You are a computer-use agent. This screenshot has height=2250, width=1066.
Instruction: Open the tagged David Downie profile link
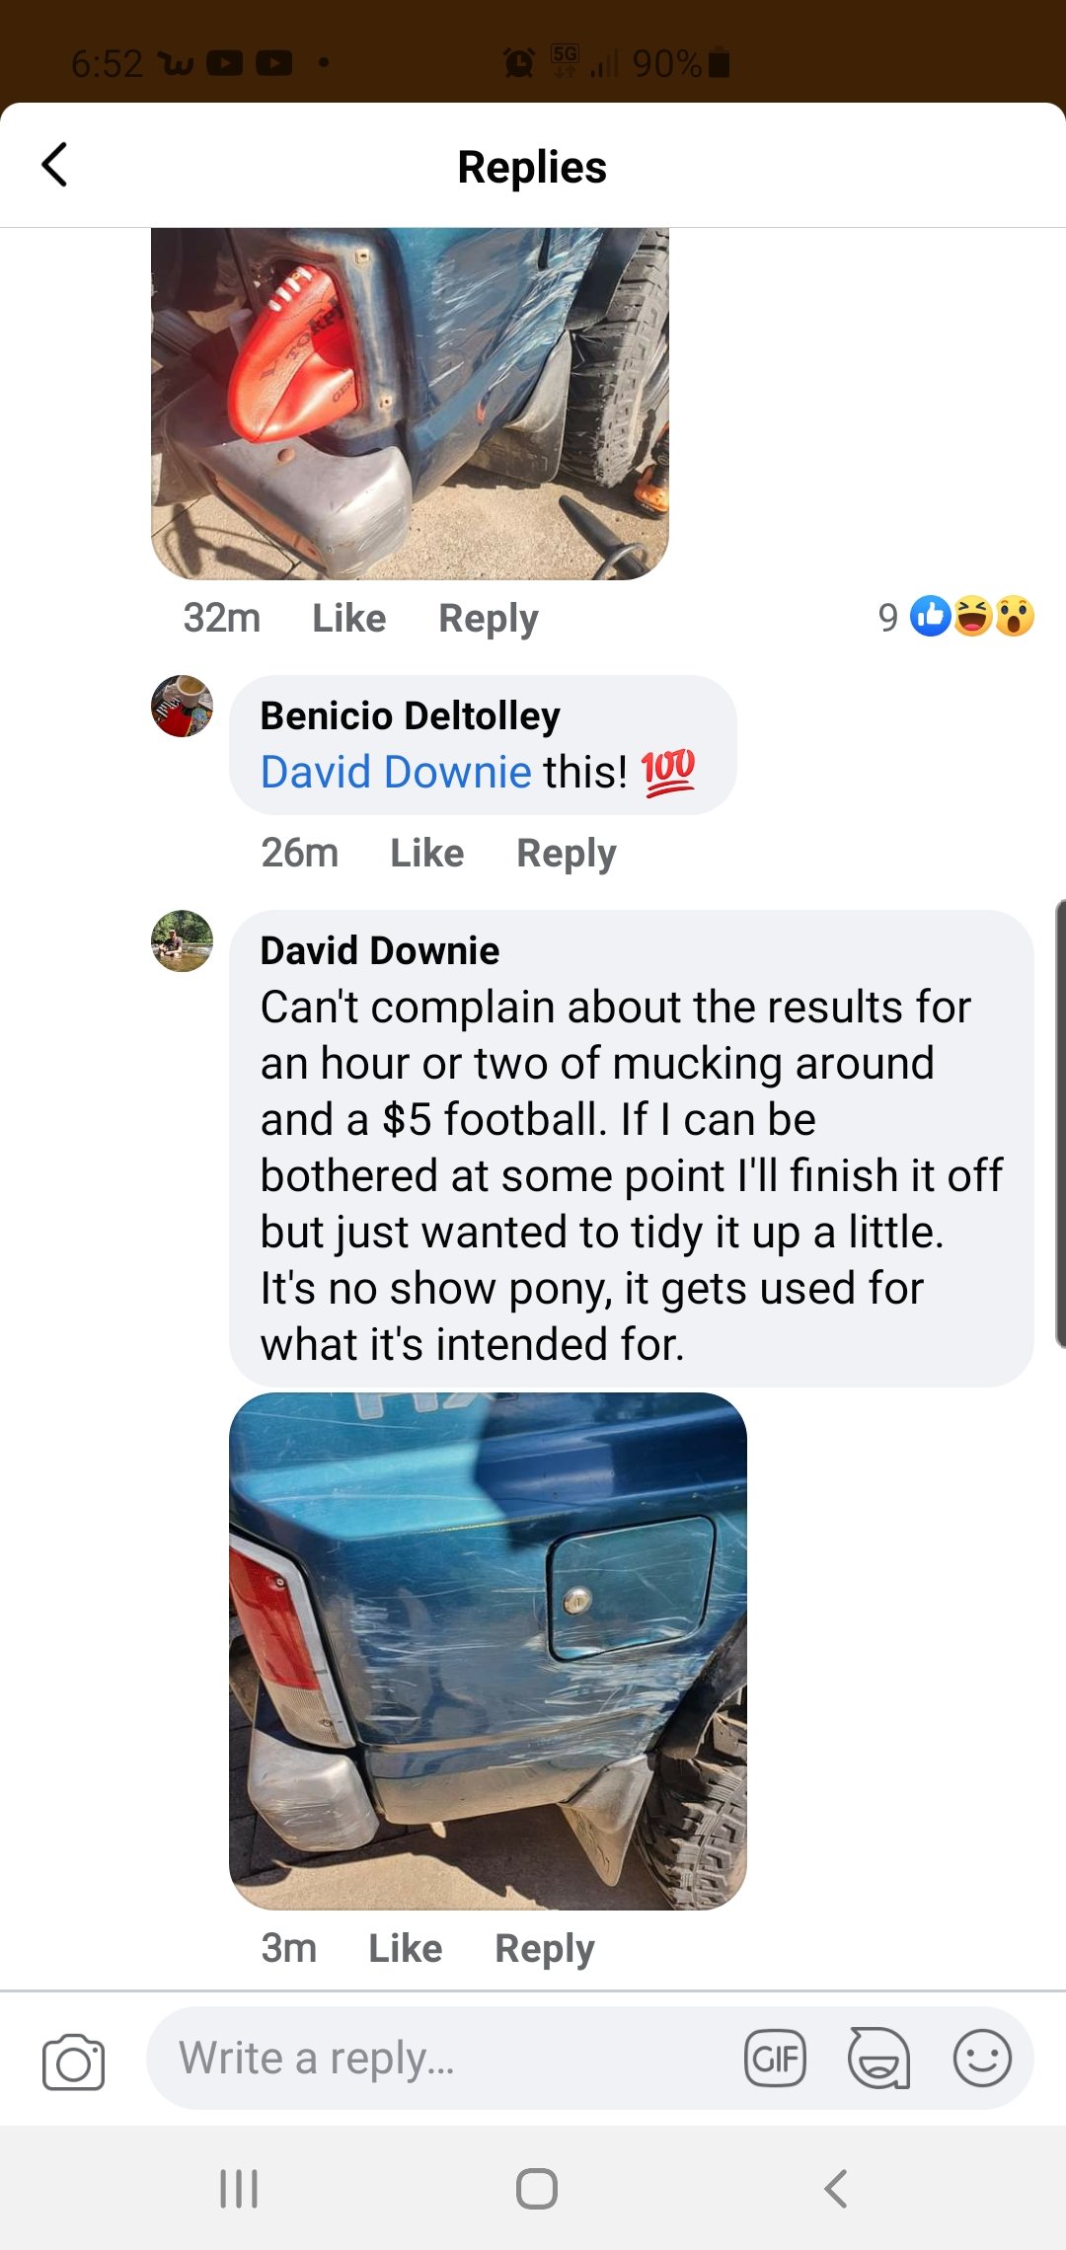pyautogui.click(x=396, y=772)
